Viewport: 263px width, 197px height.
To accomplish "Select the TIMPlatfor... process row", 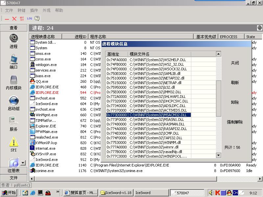I will (x=65, y=120).
